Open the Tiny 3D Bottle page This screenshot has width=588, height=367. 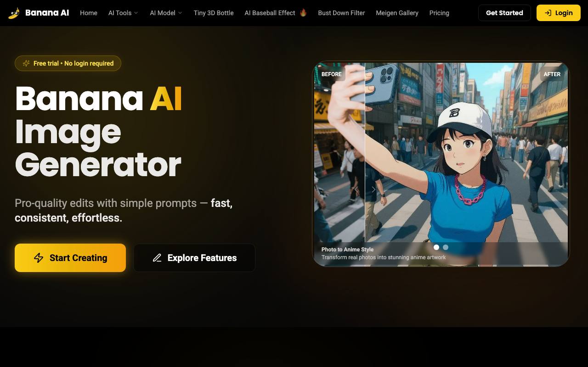click(214, 13)
